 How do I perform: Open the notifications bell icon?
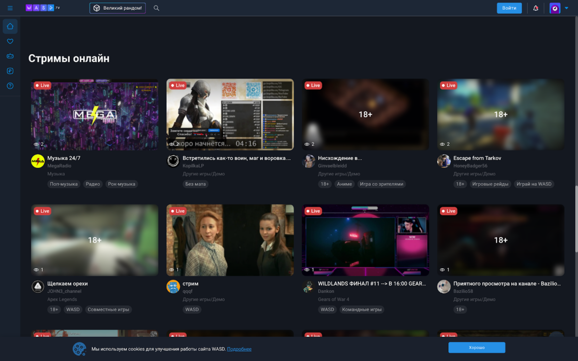tap(536, 8)
